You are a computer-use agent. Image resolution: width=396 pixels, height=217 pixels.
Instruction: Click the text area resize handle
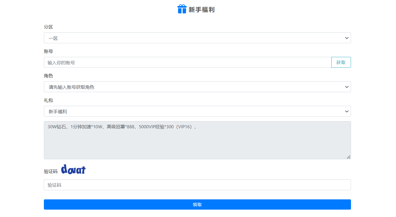coord(348,157)
